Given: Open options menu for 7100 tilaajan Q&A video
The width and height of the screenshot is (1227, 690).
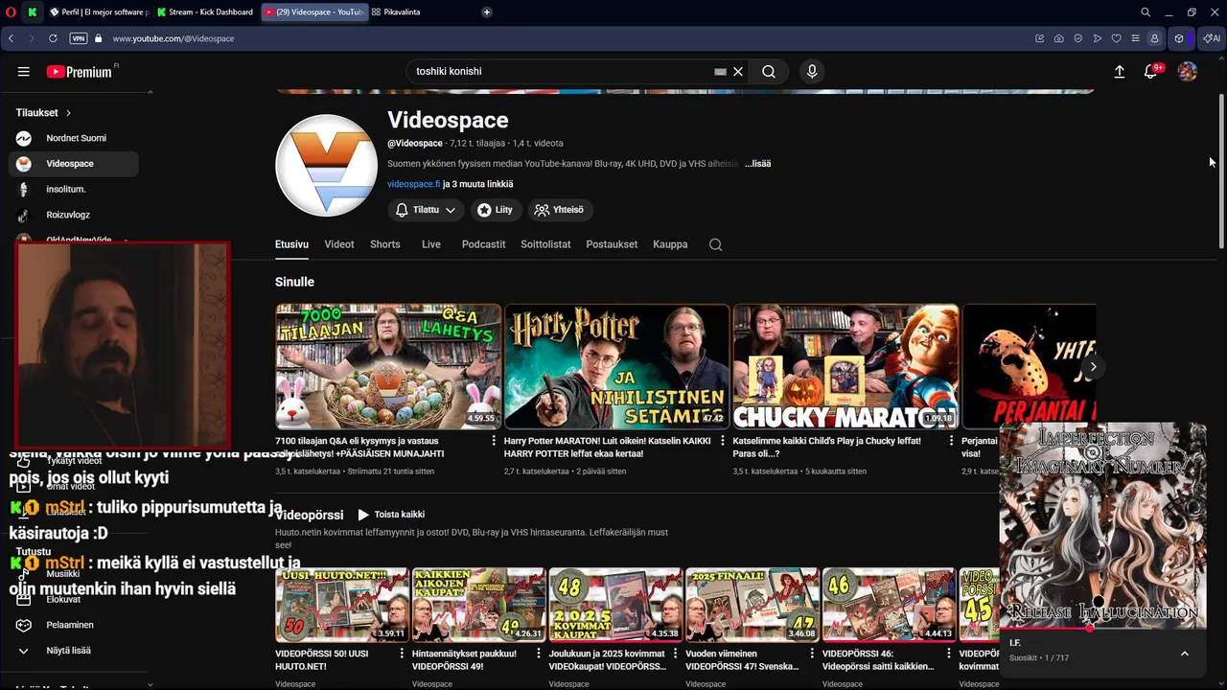Looking at the screenshot, I should 495,442.
